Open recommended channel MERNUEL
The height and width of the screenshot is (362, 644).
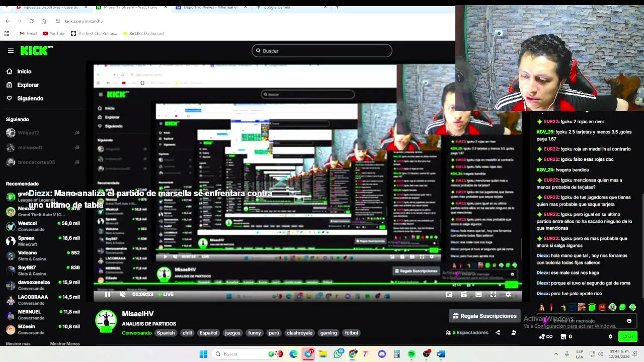click(43, 315)
